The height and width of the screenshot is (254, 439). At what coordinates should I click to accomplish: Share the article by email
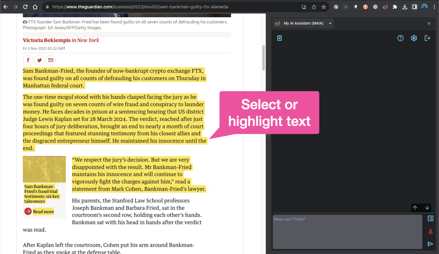tap(51, 60)
